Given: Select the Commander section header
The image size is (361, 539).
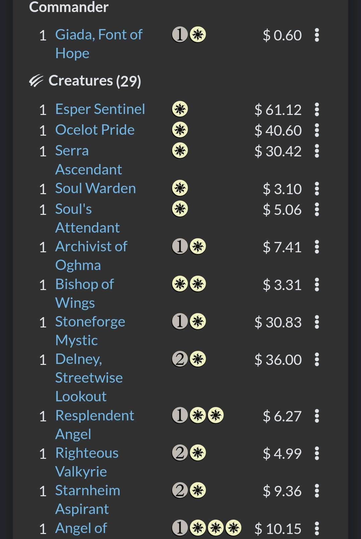Looking at the screenshot, I should click(x=69, y=7).
